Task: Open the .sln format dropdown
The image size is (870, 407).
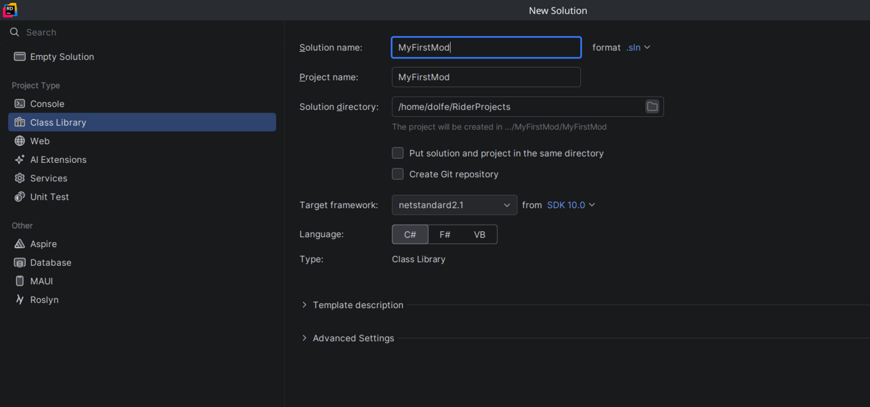Action: point(638,47)
